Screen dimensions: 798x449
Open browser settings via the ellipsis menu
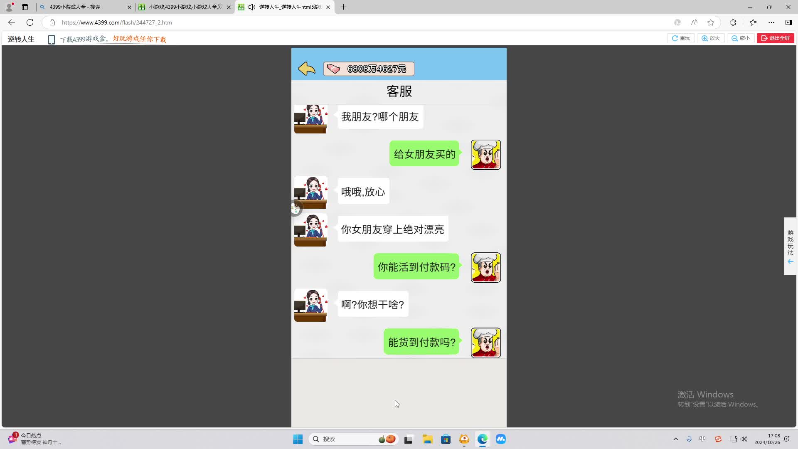[772, 22]
